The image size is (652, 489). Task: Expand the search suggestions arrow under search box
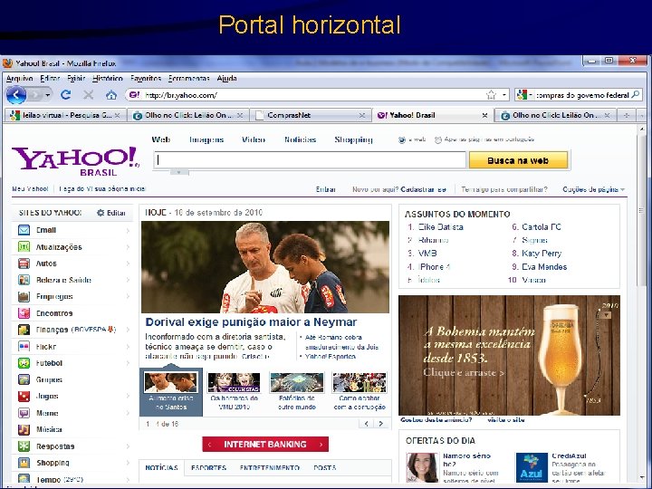coord(179,172)
